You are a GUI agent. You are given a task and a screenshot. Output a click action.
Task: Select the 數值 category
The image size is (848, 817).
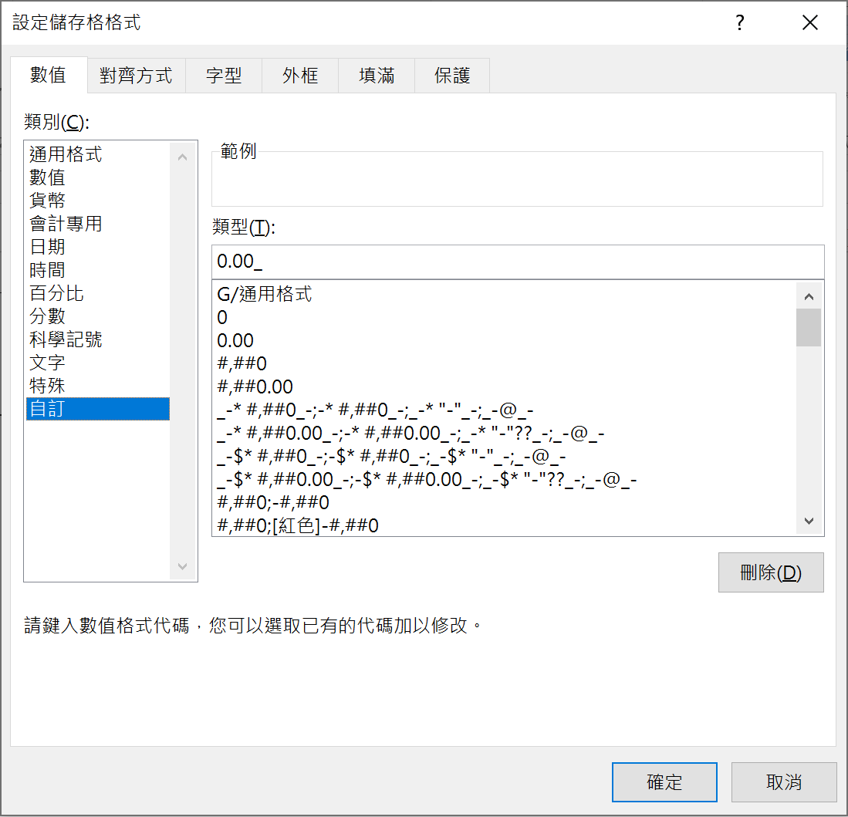pos(98,177)
